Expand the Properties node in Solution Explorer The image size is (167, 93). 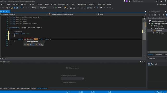pyautogui.click(x=151, y=26)
